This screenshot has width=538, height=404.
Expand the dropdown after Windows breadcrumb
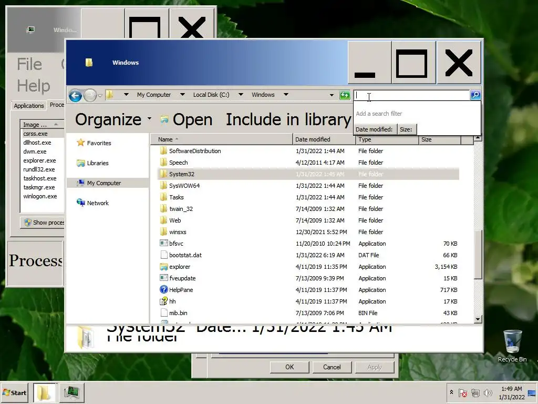tap(286, 95)
